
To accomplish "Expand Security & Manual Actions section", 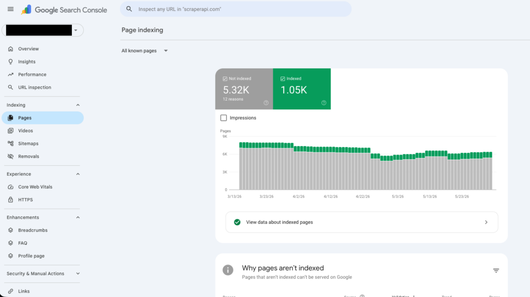I will click(x=78, y=274).
